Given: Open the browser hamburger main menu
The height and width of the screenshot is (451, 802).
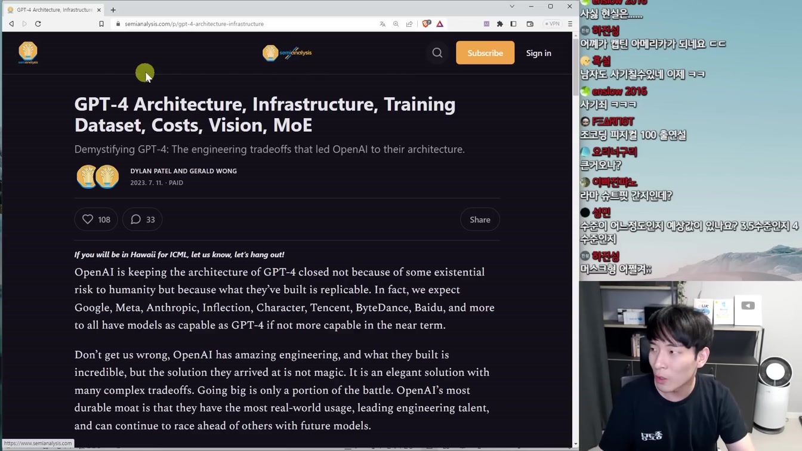Looking at the screenshot, I should (570, 24).
